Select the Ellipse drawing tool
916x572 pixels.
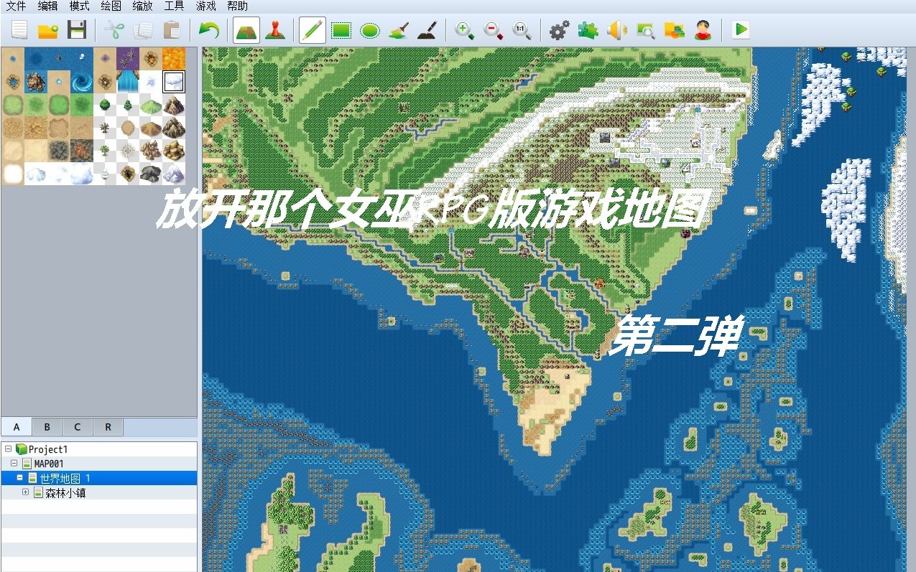pyautogui.click(x=369, y=30)
